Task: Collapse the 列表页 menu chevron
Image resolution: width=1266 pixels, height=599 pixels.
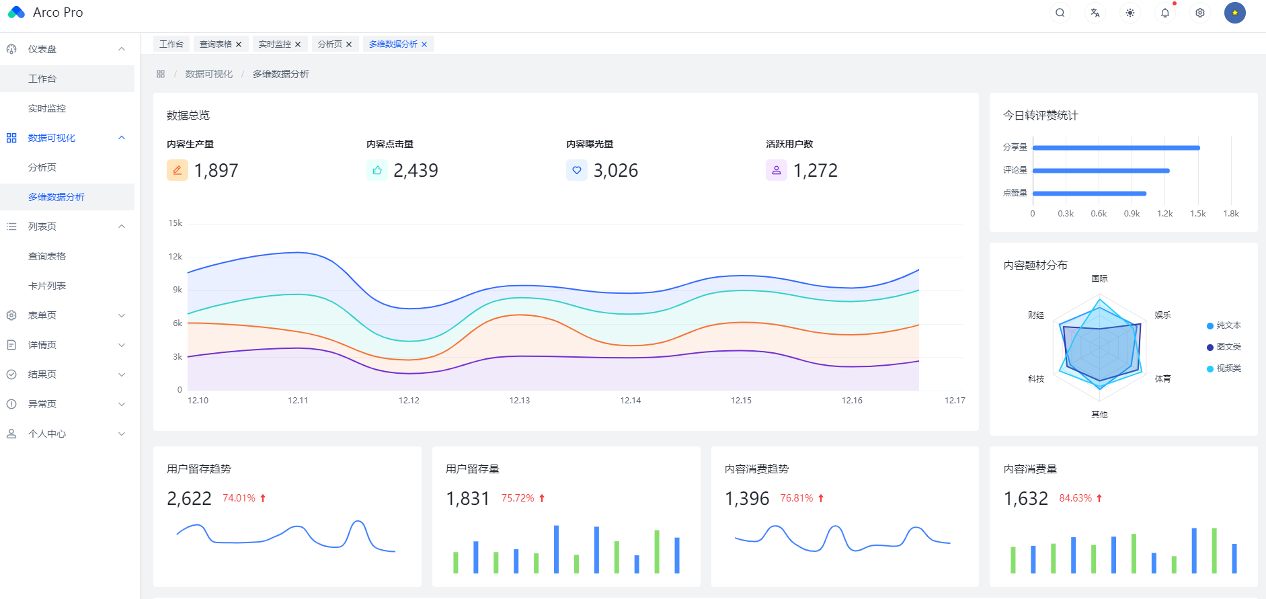Action: (122, 227)
